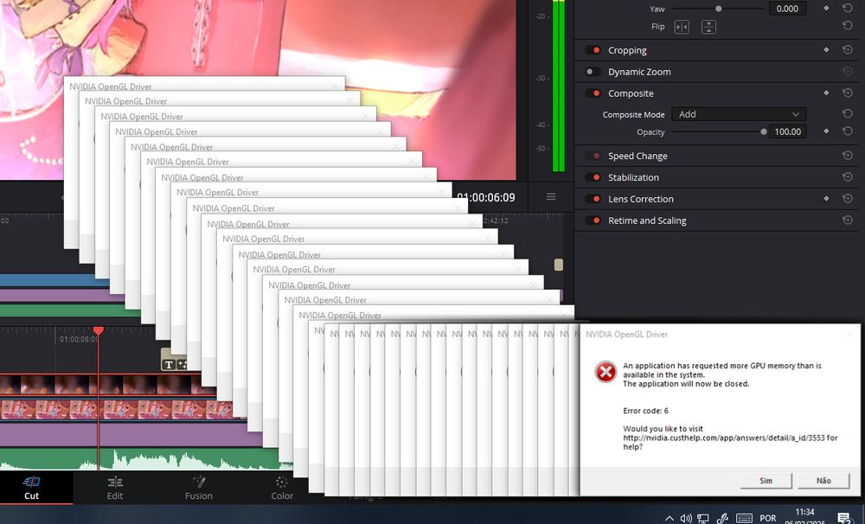The width and height of the screenshot is (865, 524).
Task: Click the nvidia.custhelp.com help URL text
Action: tap(723, 438)
